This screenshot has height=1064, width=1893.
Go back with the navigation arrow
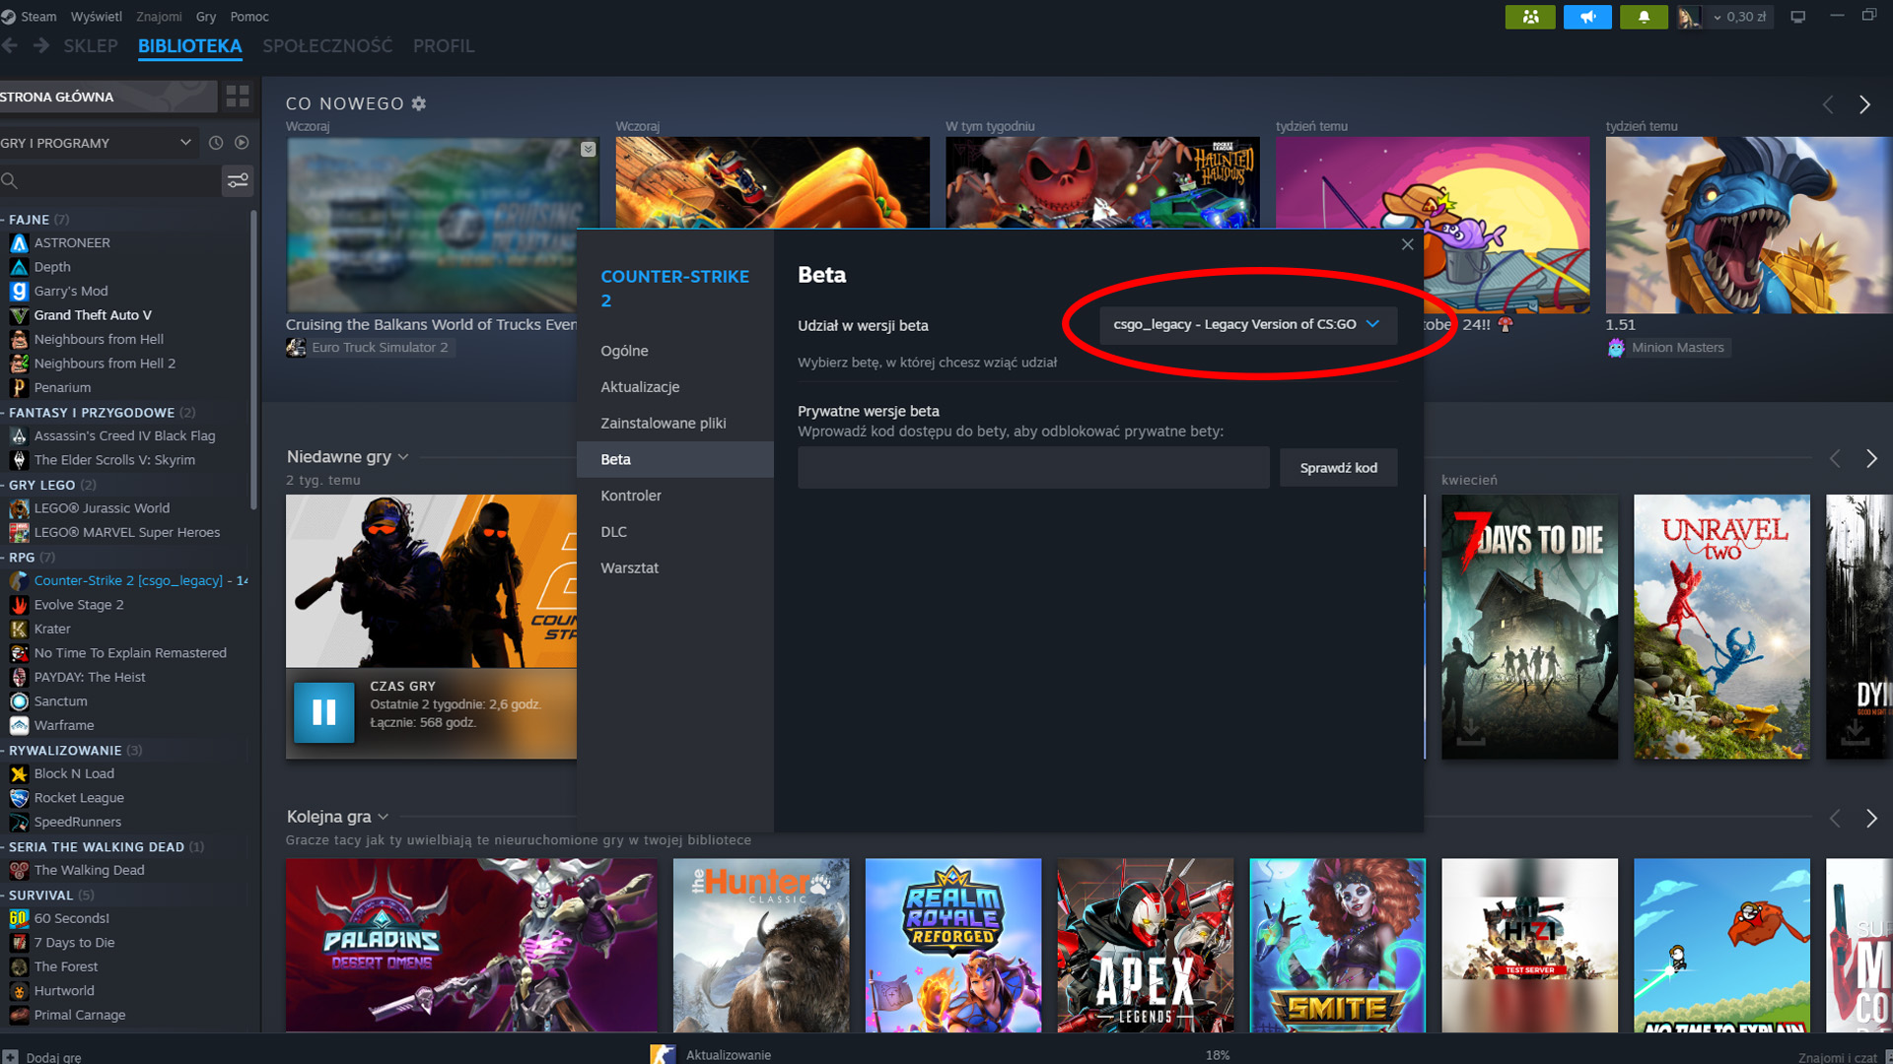tap(11, 45)
